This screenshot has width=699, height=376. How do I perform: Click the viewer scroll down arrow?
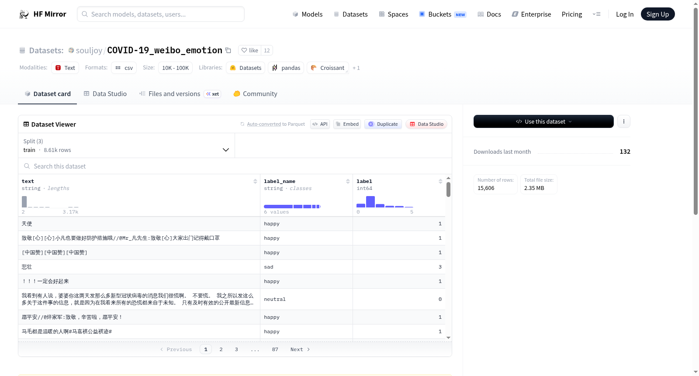tap(448, 338)
